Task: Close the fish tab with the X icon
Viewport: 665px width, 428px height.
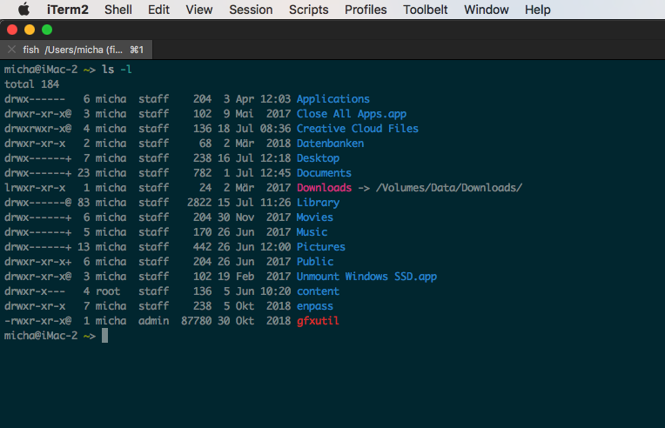Action: 12,50
